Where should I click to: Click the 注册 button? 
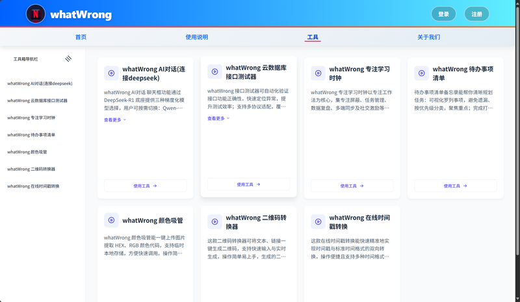click(x=476, y=14)
